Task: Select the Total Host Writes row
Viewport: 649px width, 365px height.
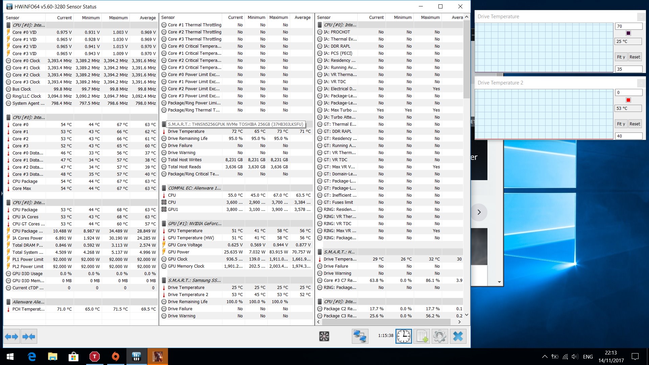Action: [237, 160]
